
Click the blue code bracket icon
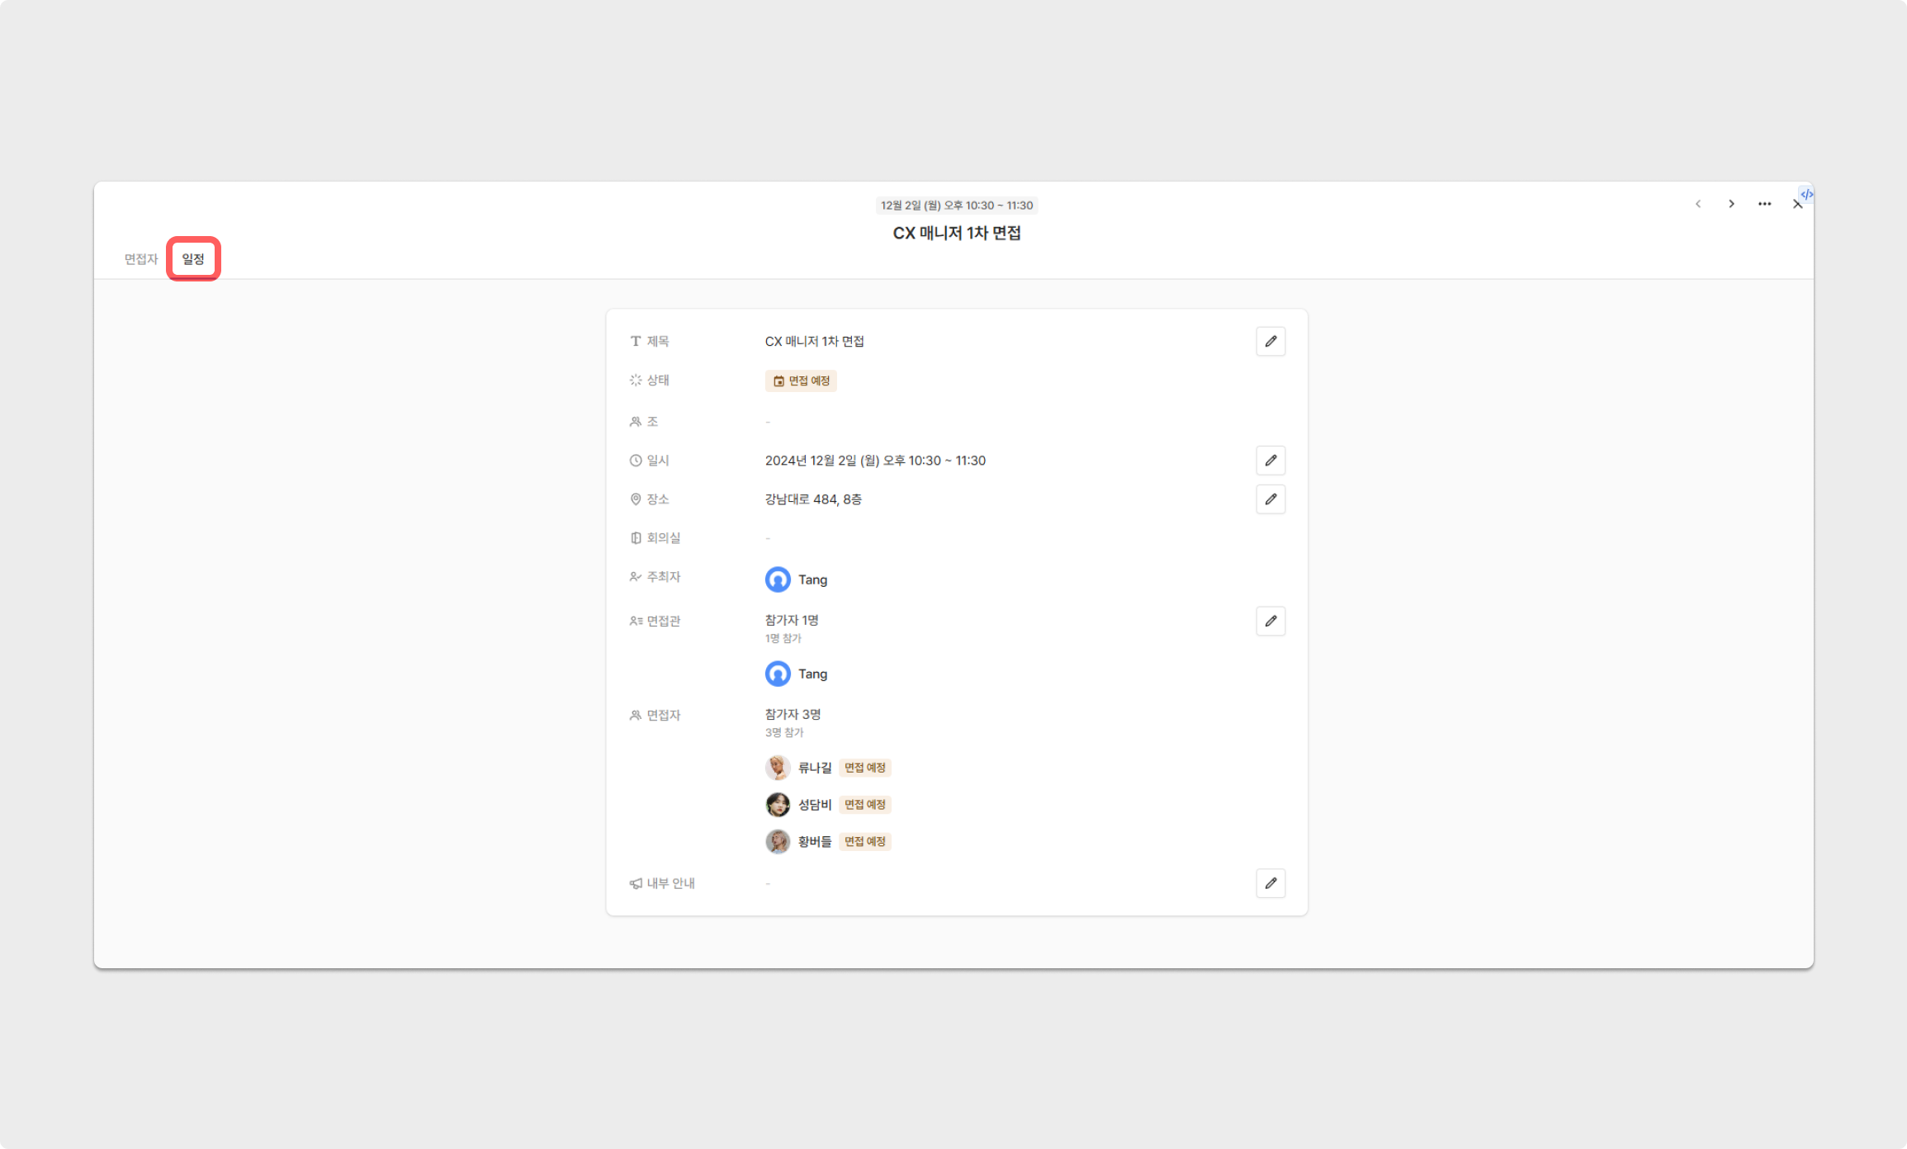coord(1806,195)
